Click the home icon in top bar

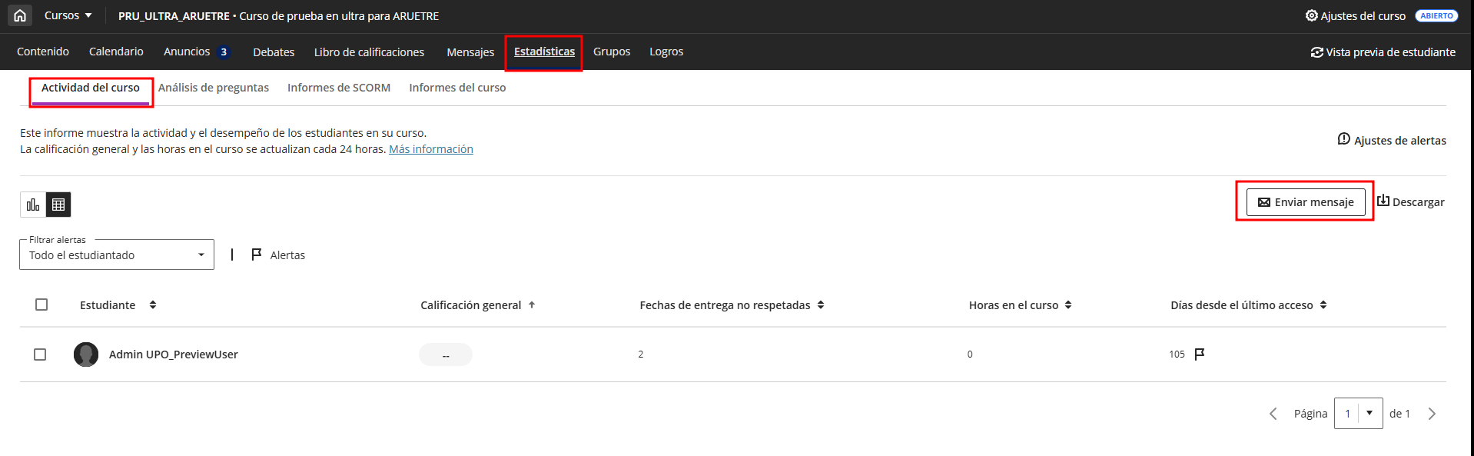coord(20,15)
